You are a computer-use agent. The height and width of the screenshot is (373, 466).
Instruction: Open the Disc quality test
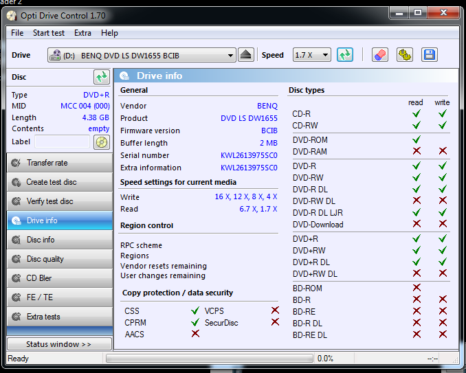point(60,259)
